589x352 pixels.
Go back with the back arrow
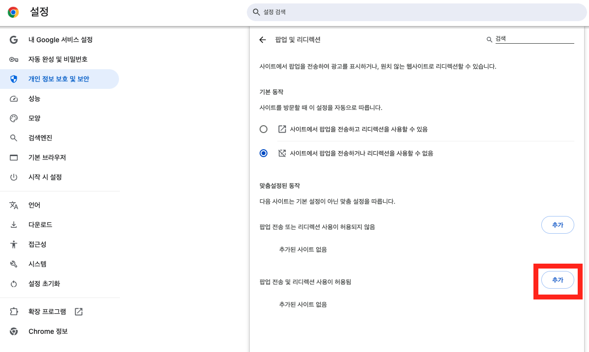[263, 40]
